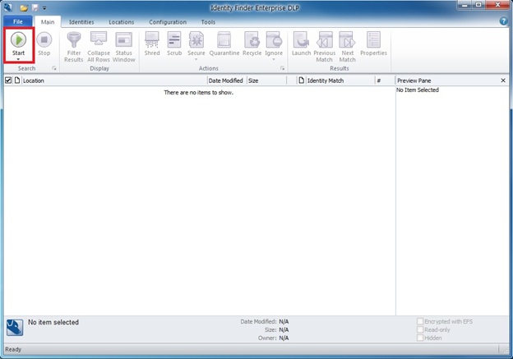513x359 pixels.
Task: Click the 'No item selected' details label
Action: click(x=53, y=322)
